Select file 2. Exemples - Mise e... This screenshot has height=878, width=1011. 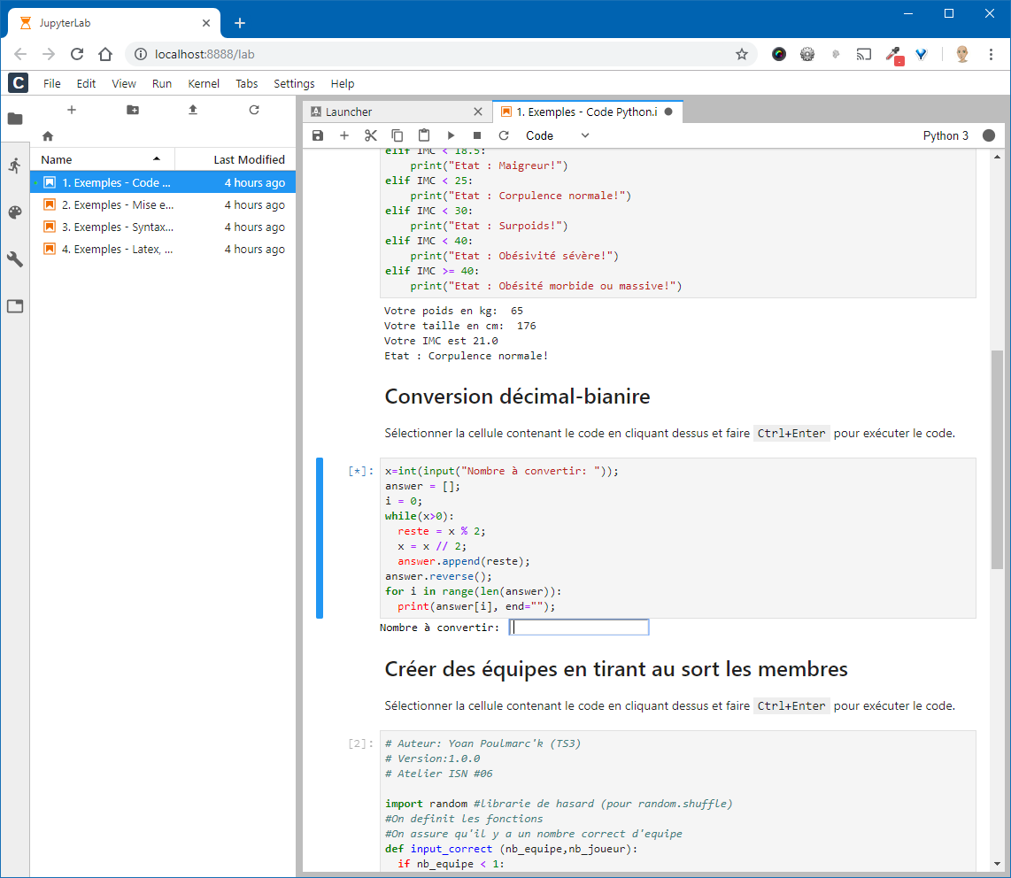click(x=163, y=204)
